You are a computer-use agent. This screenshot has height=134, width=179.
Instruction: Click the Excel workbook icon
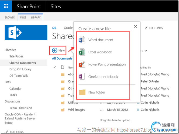coord(82,52)
